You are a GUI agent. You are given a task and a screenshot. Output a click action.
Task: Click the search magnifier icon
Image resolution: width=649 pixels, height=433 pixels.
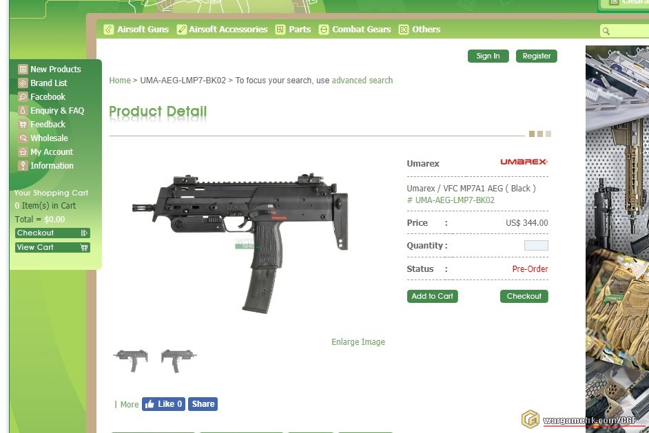coord(606,31)
